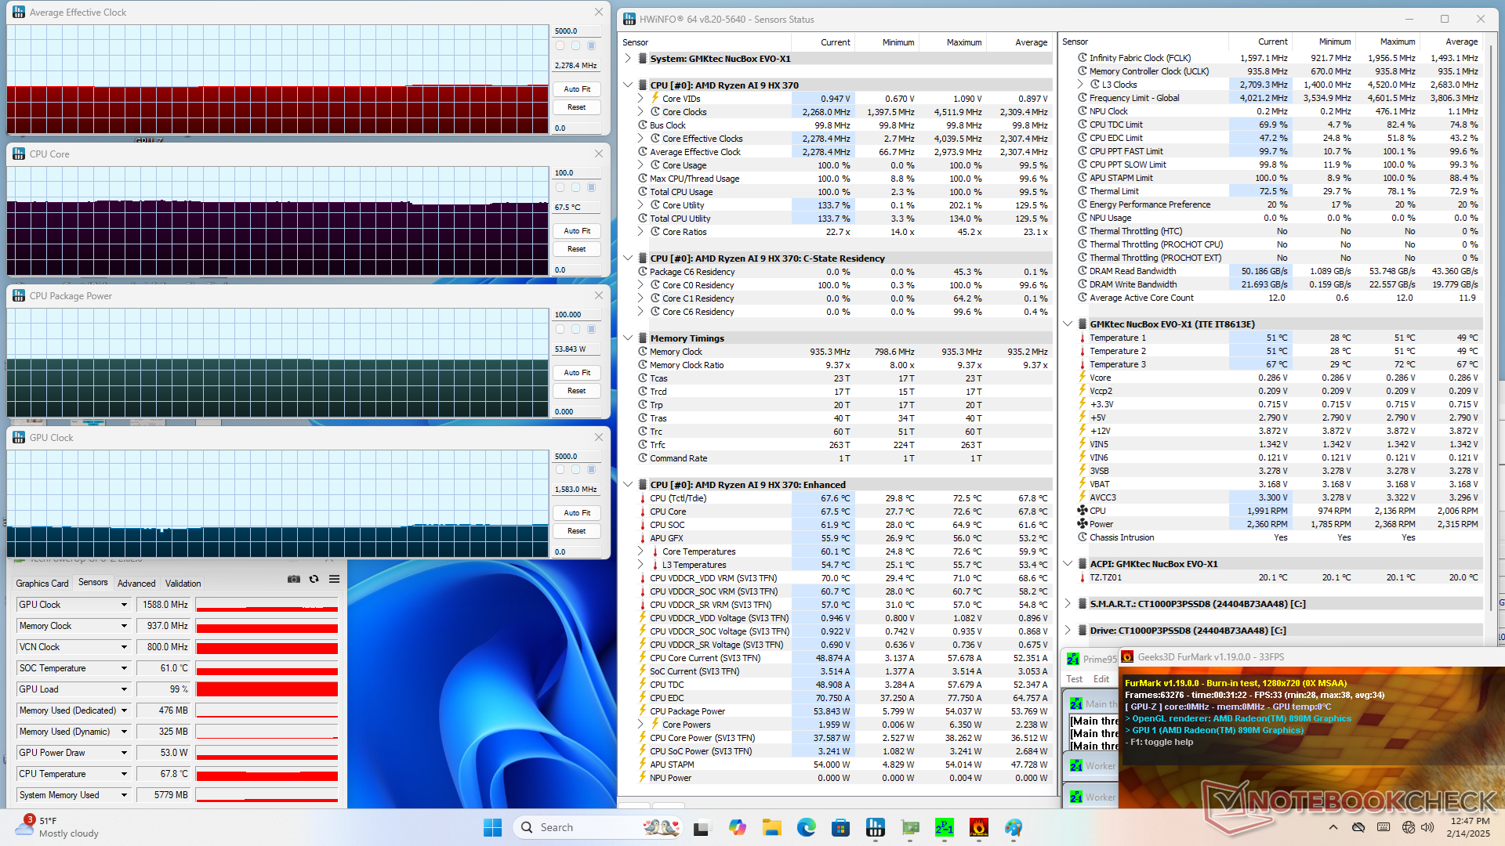Open GPU-Z hamburger menu icon
This screenshot has width=1505, height=846.
coord(335,580)
